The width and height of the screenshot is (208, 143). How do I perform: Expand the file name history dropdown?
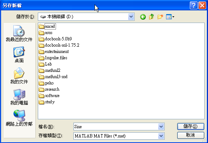pyautogui.click(x=161, y=127)
